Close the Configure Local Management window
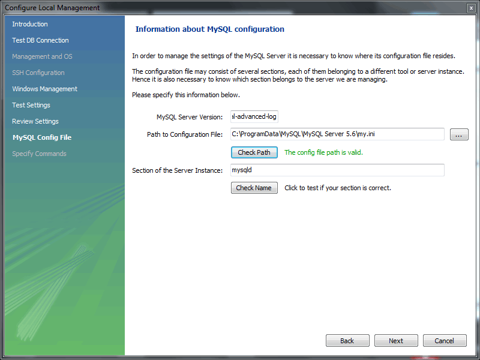 [x=471, y=8]
